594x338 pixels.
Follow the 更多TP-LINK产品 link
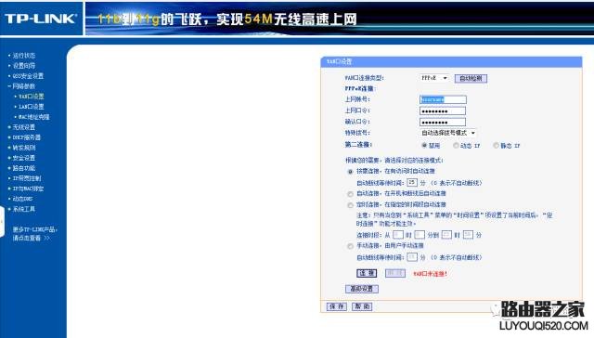[x=34, y=233]
